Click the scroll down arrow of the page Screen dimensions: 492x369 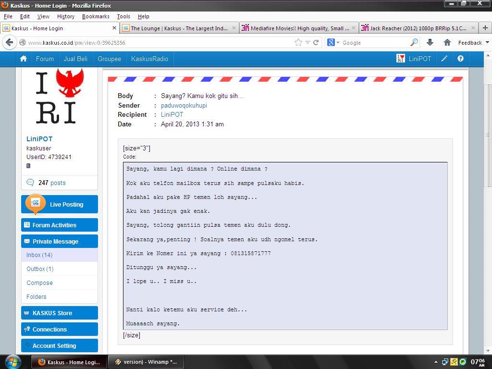click(488, 351)
